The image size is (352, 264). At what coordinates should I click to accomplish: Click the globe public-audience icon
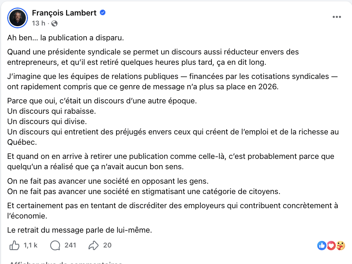pos(54,23)
